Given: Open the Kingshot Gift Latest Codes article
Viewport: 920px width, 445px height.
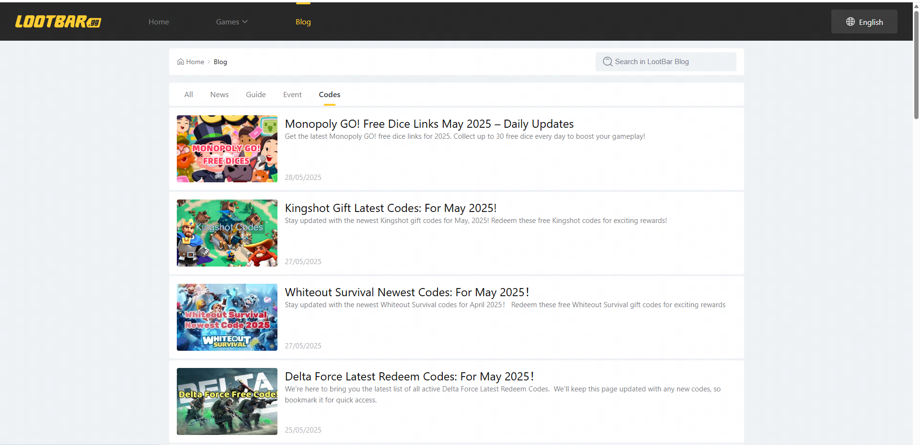Looking at the screenshot, I should (x=391, y=208).
